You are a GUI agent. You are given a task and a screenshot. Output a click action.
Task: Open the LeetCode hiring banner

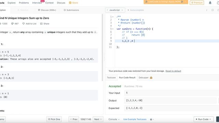coord(166,2)
